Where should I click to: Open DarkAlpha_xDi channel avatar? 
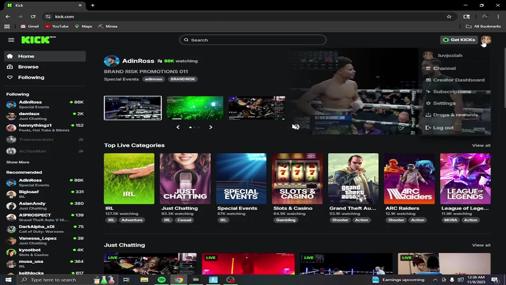click(11, 229)
